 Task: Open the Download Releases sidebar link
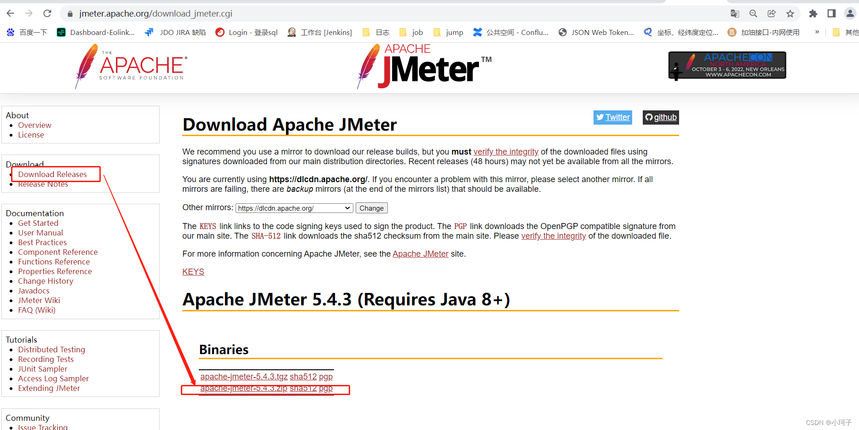(52, 174)
